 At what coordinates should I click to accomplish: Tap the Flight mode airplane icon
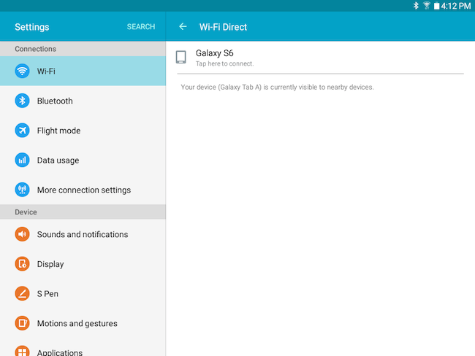pos(22,131)
